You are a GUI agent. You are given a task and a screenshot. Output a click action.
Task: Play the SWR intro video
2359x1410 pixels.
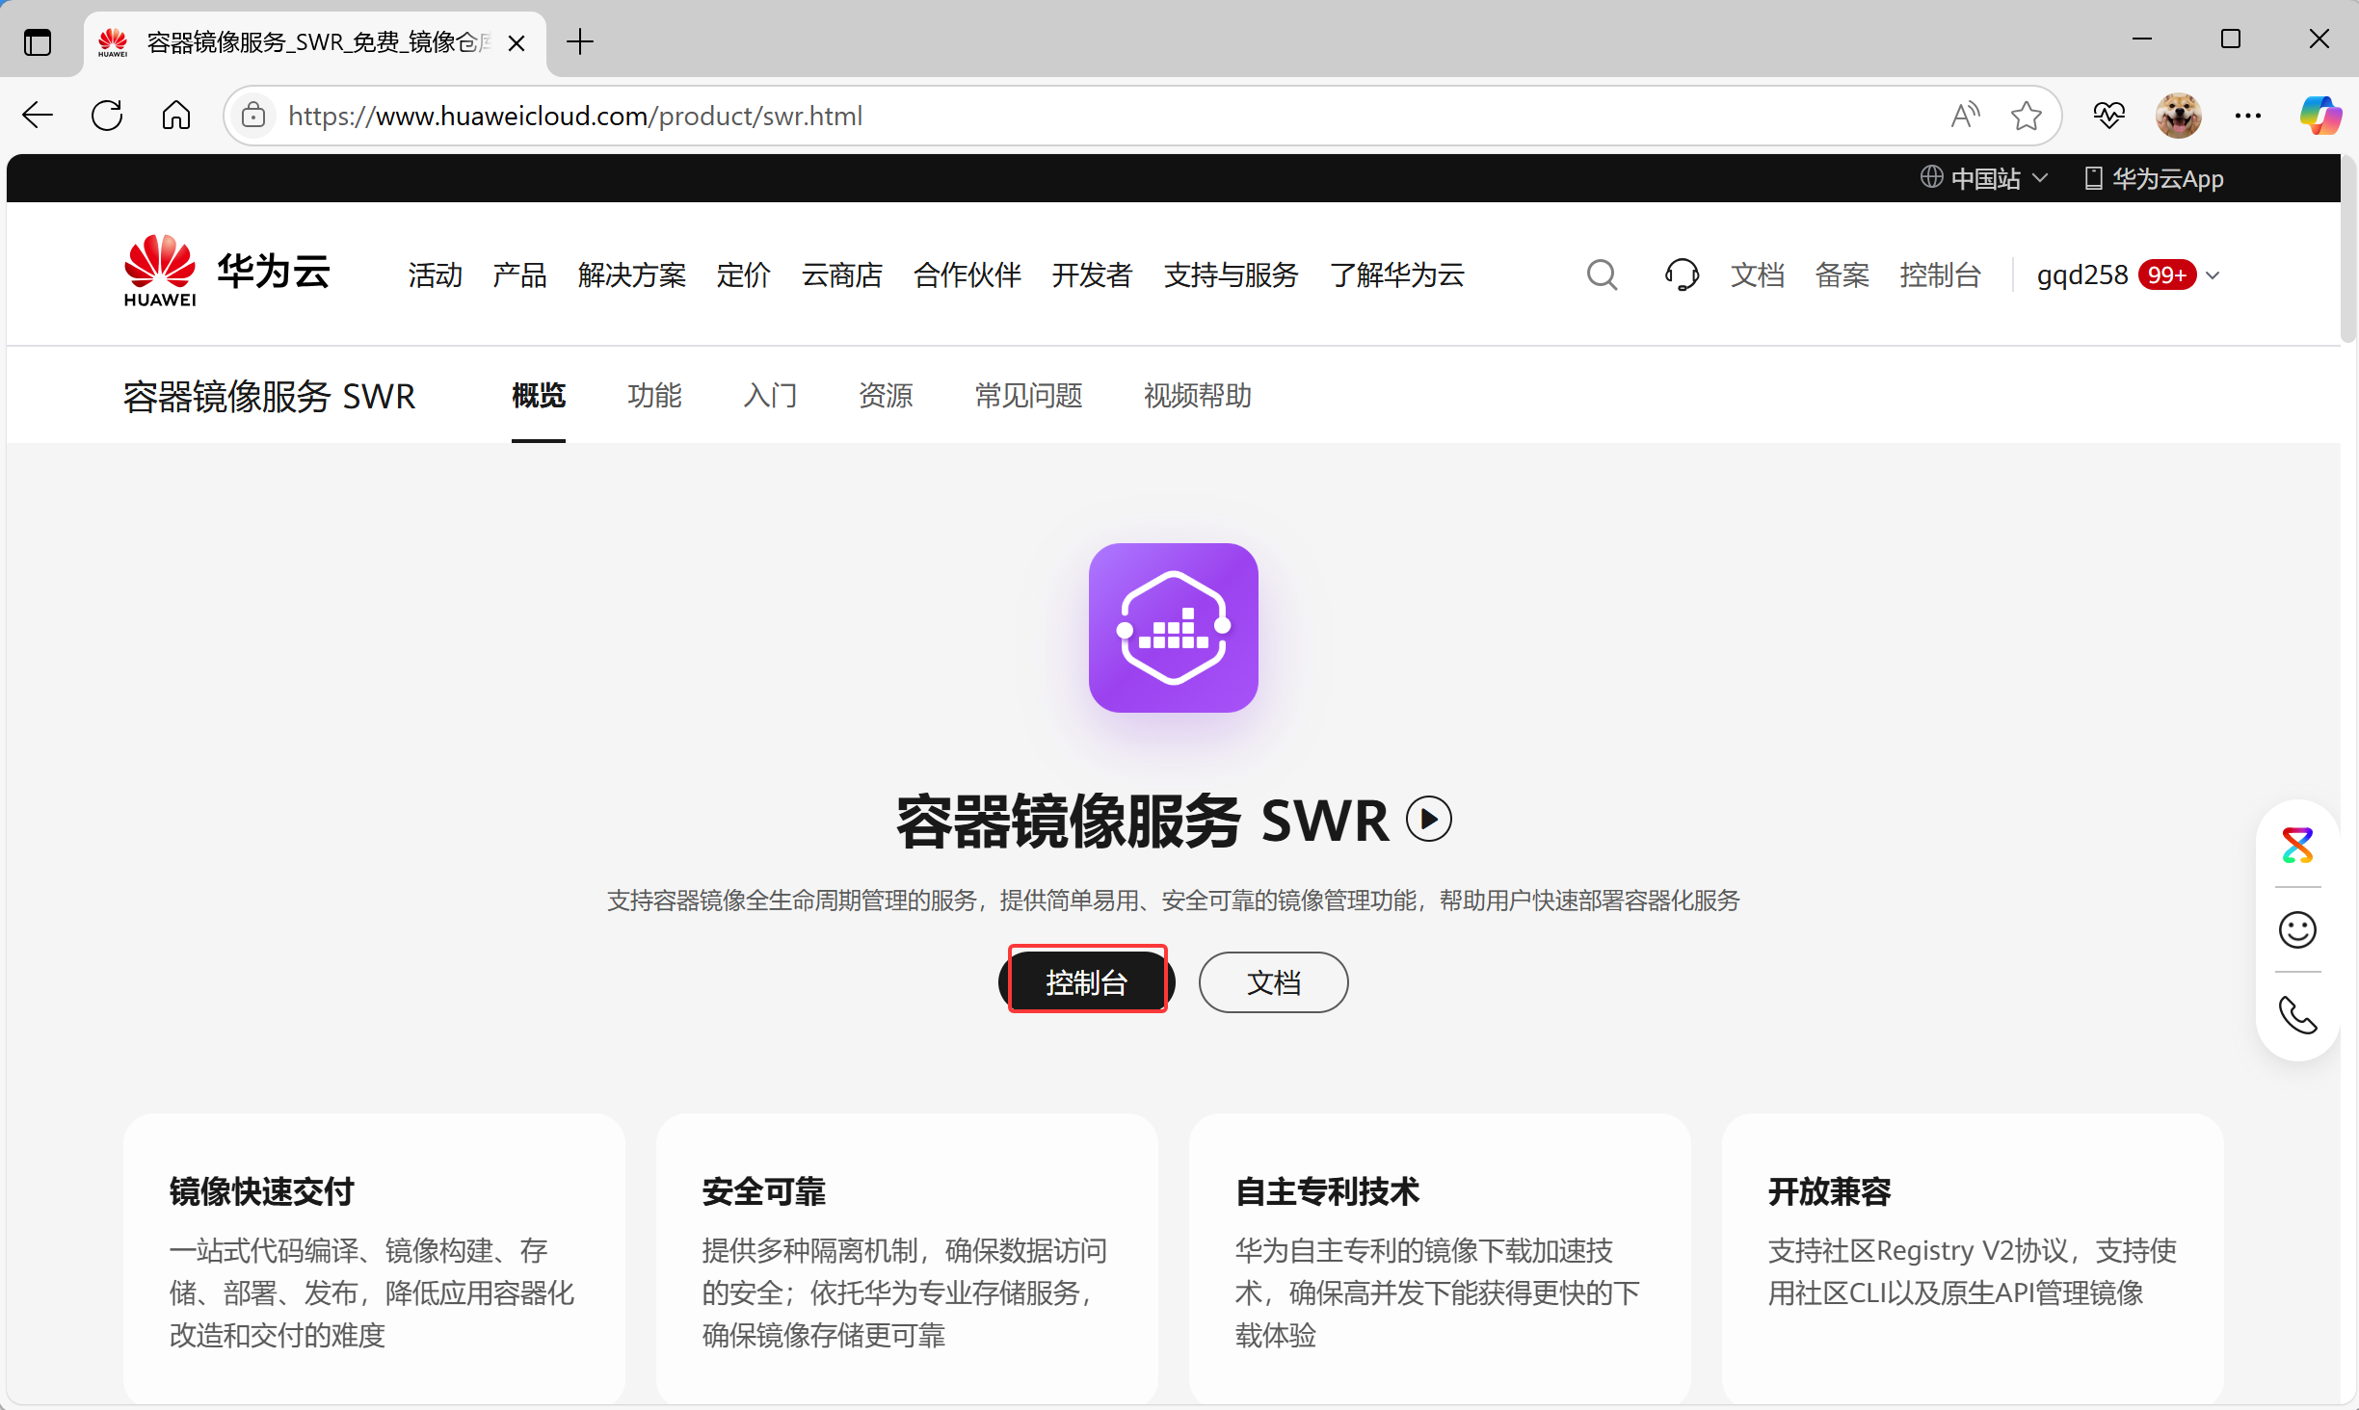[1428, 820]
